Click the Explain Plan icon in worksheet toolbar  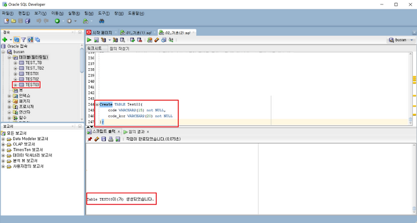point(104,40)
